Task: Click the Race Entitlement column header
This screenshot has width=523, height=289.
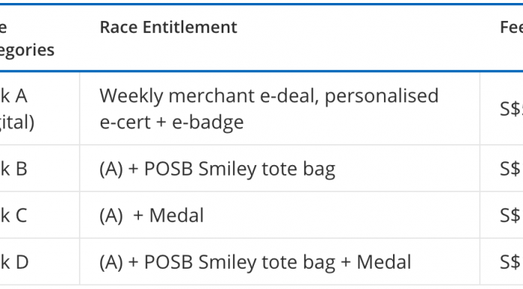Action: tap(168, 27)
